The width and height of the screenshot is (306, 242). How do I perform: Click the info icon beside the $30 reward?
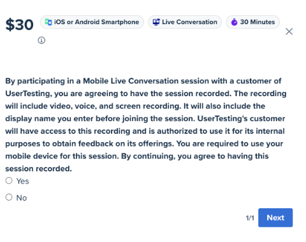click(41, 40)
